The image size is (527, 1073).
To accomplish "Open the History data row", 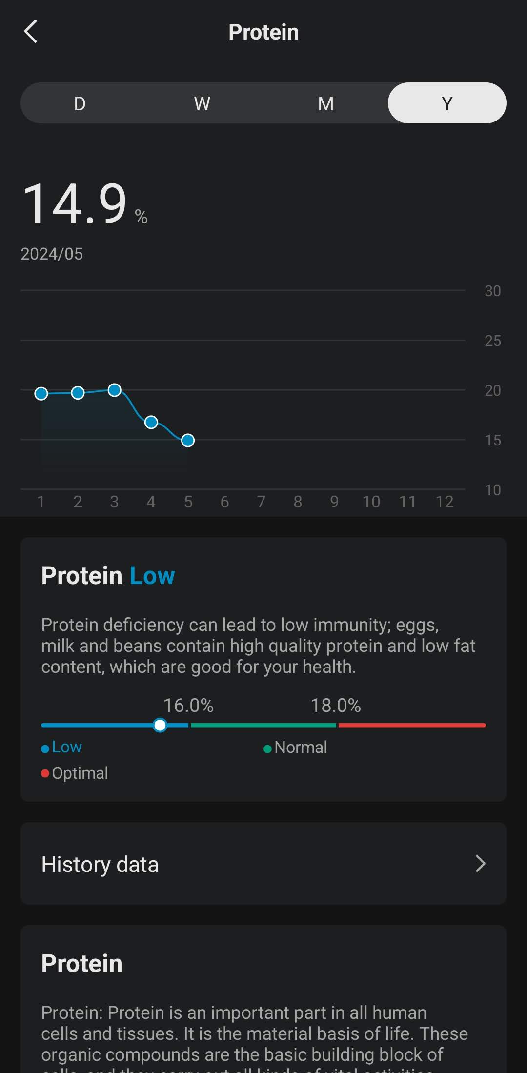I will pyautogui.click(x=263, y=864).
